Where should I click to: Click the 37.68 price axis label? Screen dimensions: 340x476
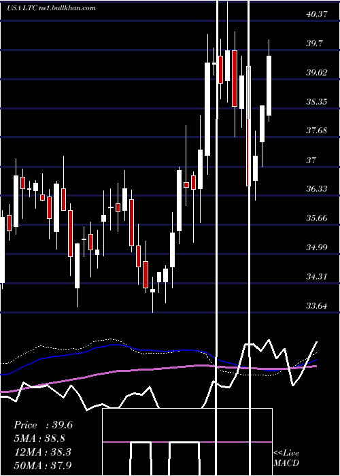coord(317,131)
